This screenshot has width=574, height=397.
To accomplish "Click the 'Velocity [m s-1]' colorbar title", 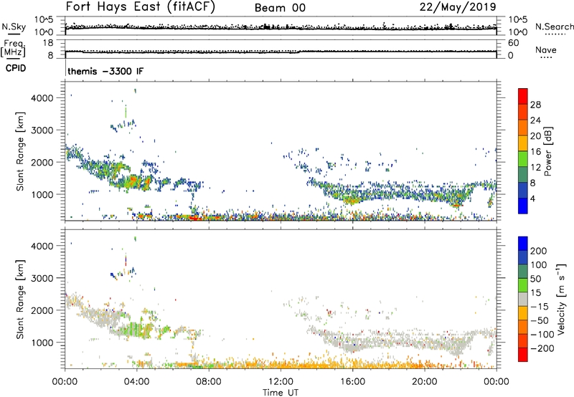I will pos(561,299).
